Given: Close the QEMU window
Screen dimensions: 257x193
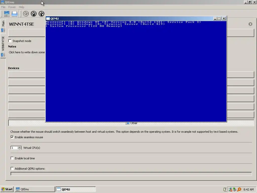Looking at the screenshot, I should click(x=224, y=19).
